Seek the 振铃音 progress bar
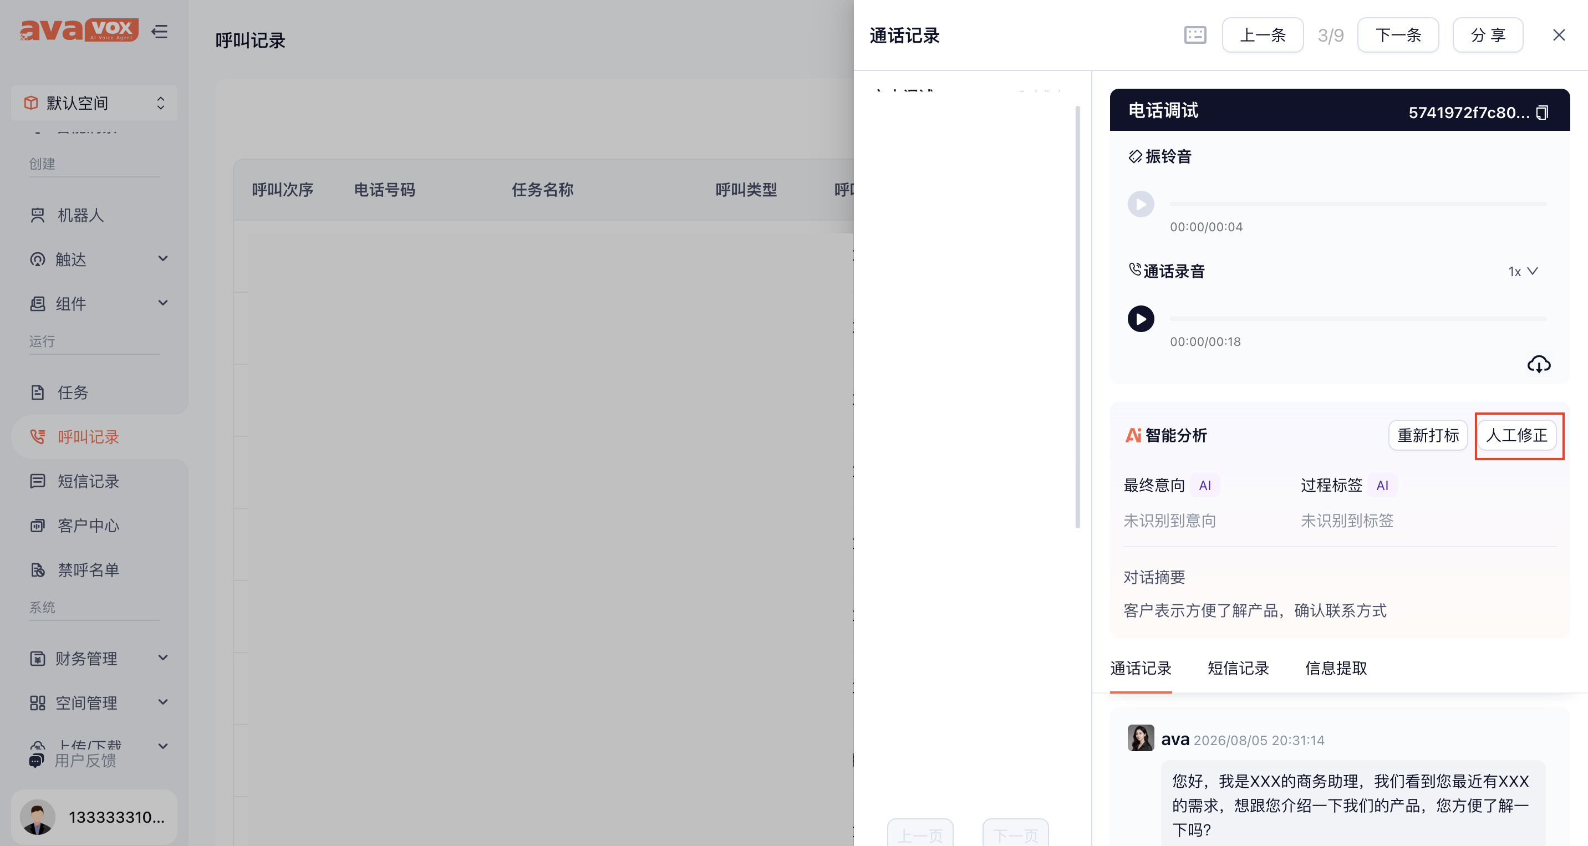The height and width of the screenshot is (846, 1588). [x=1357, y=204]
